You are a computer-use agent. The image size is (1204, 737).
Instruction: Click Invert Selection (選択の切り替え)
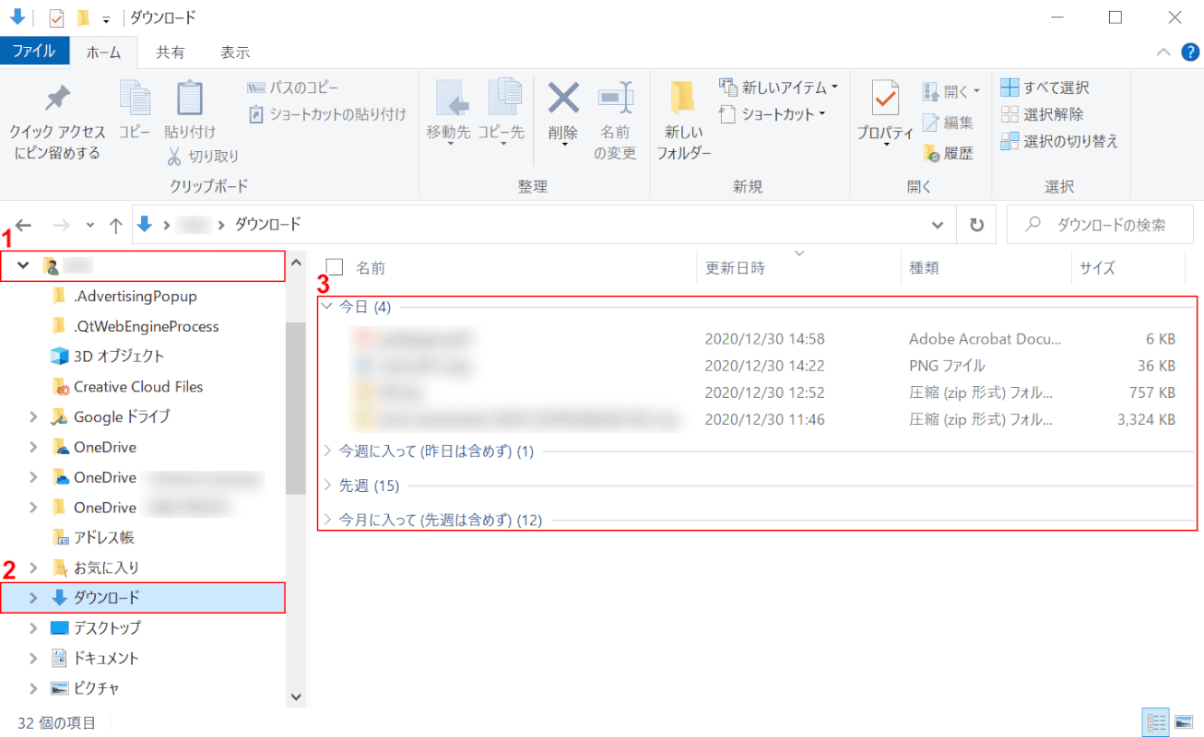point(1059,141)
